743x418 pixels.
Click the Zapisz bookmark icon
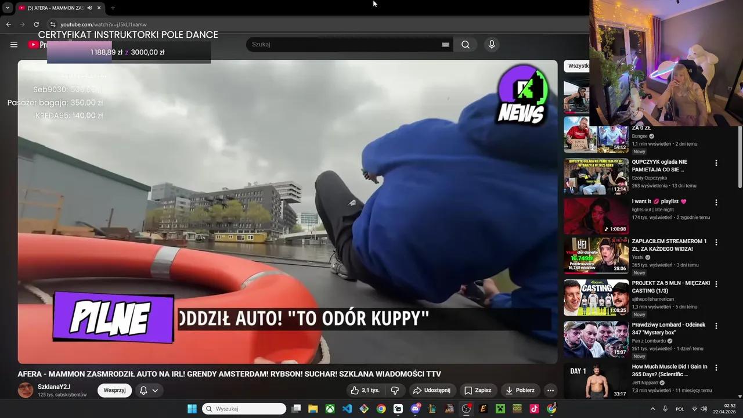click(x=468, y=390)
